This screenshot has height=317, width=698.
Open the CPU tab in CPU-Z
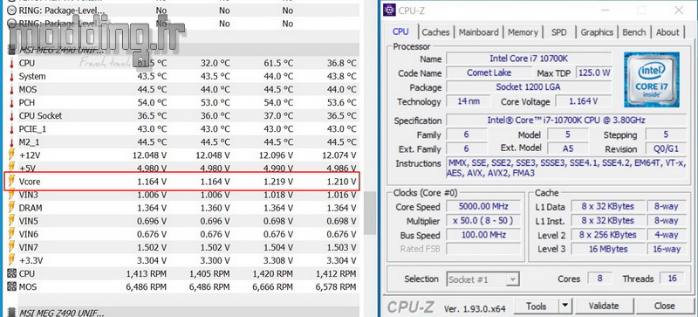pos(400,31)
